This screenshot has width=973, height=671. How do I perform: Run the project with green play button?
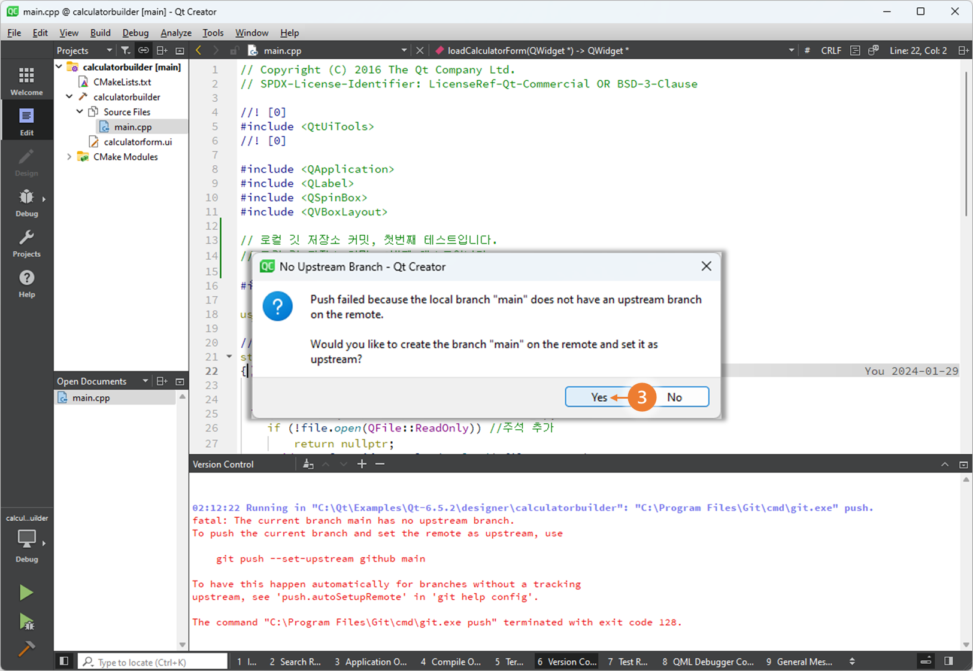(x=26, y=593)
